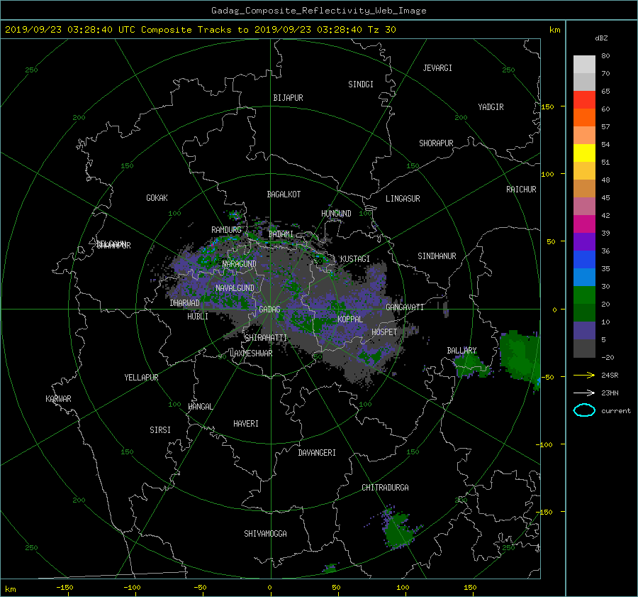
Task: Click the KOPPAL city label
Action: point(350,319)
